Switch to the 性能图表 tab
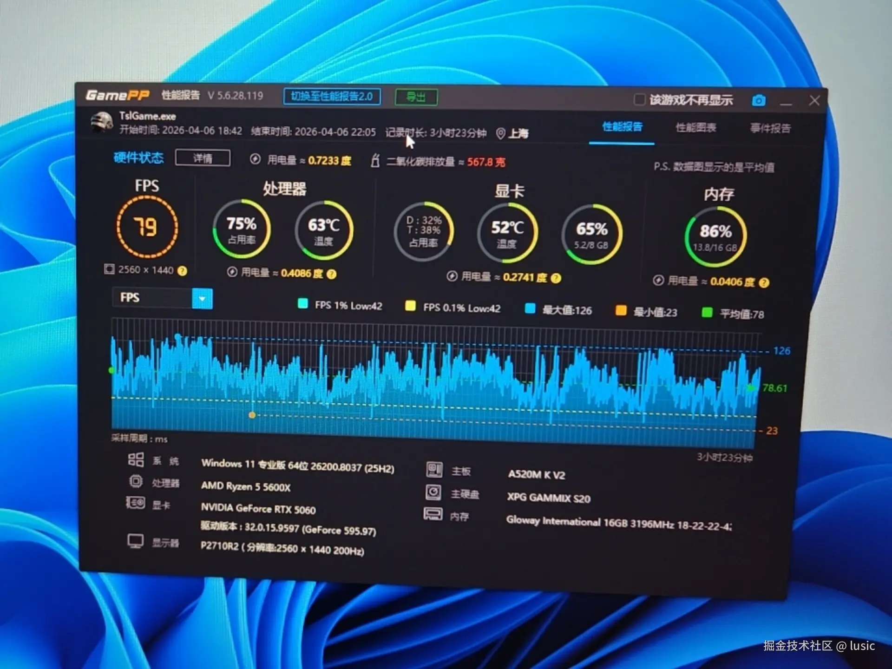The height and width of the screenshot is (669, 892). (695, 128)
